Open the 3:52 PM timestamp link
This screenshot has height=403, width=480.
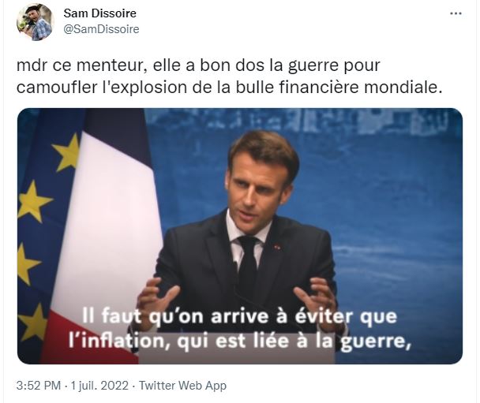pyautogui.click(x=39, y=386)
